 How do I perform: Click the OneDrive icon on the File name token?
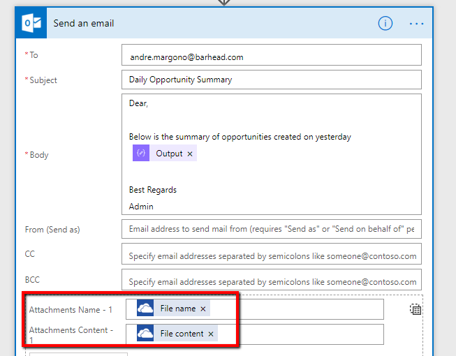[x=145, y=309]
